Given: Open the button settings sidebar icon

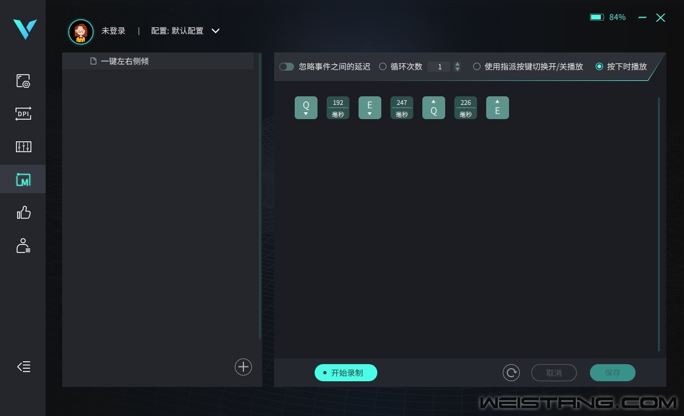Looking at the screenshot, I should 23,81.
